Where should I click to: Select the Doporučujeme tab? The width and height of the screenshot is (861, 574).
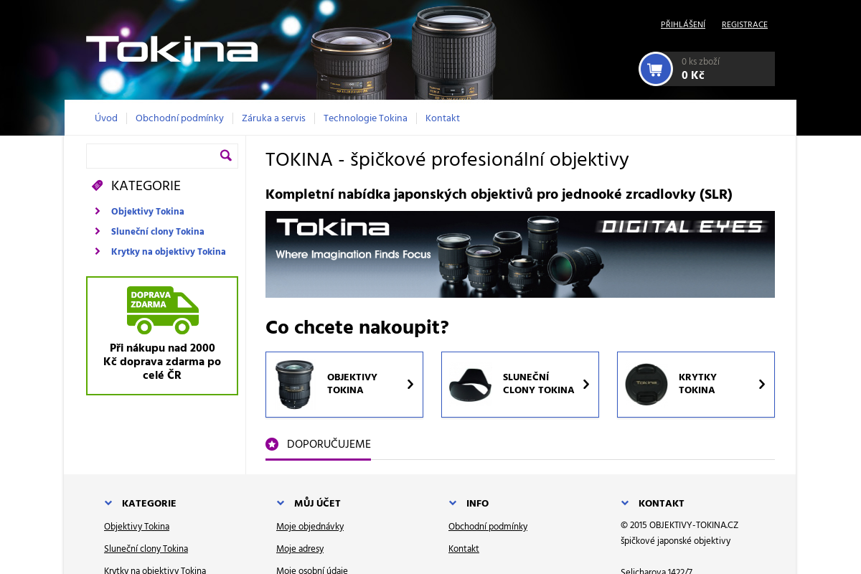click(329, 444)
